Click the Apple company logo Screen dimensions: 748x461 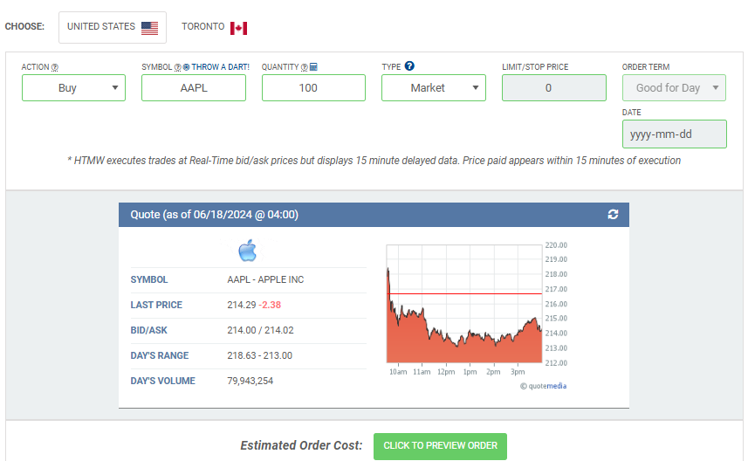point(248,251)
